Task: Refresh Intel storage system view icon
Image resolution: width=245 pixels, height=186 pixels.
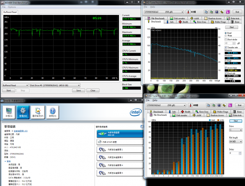Action: point(142,127)
